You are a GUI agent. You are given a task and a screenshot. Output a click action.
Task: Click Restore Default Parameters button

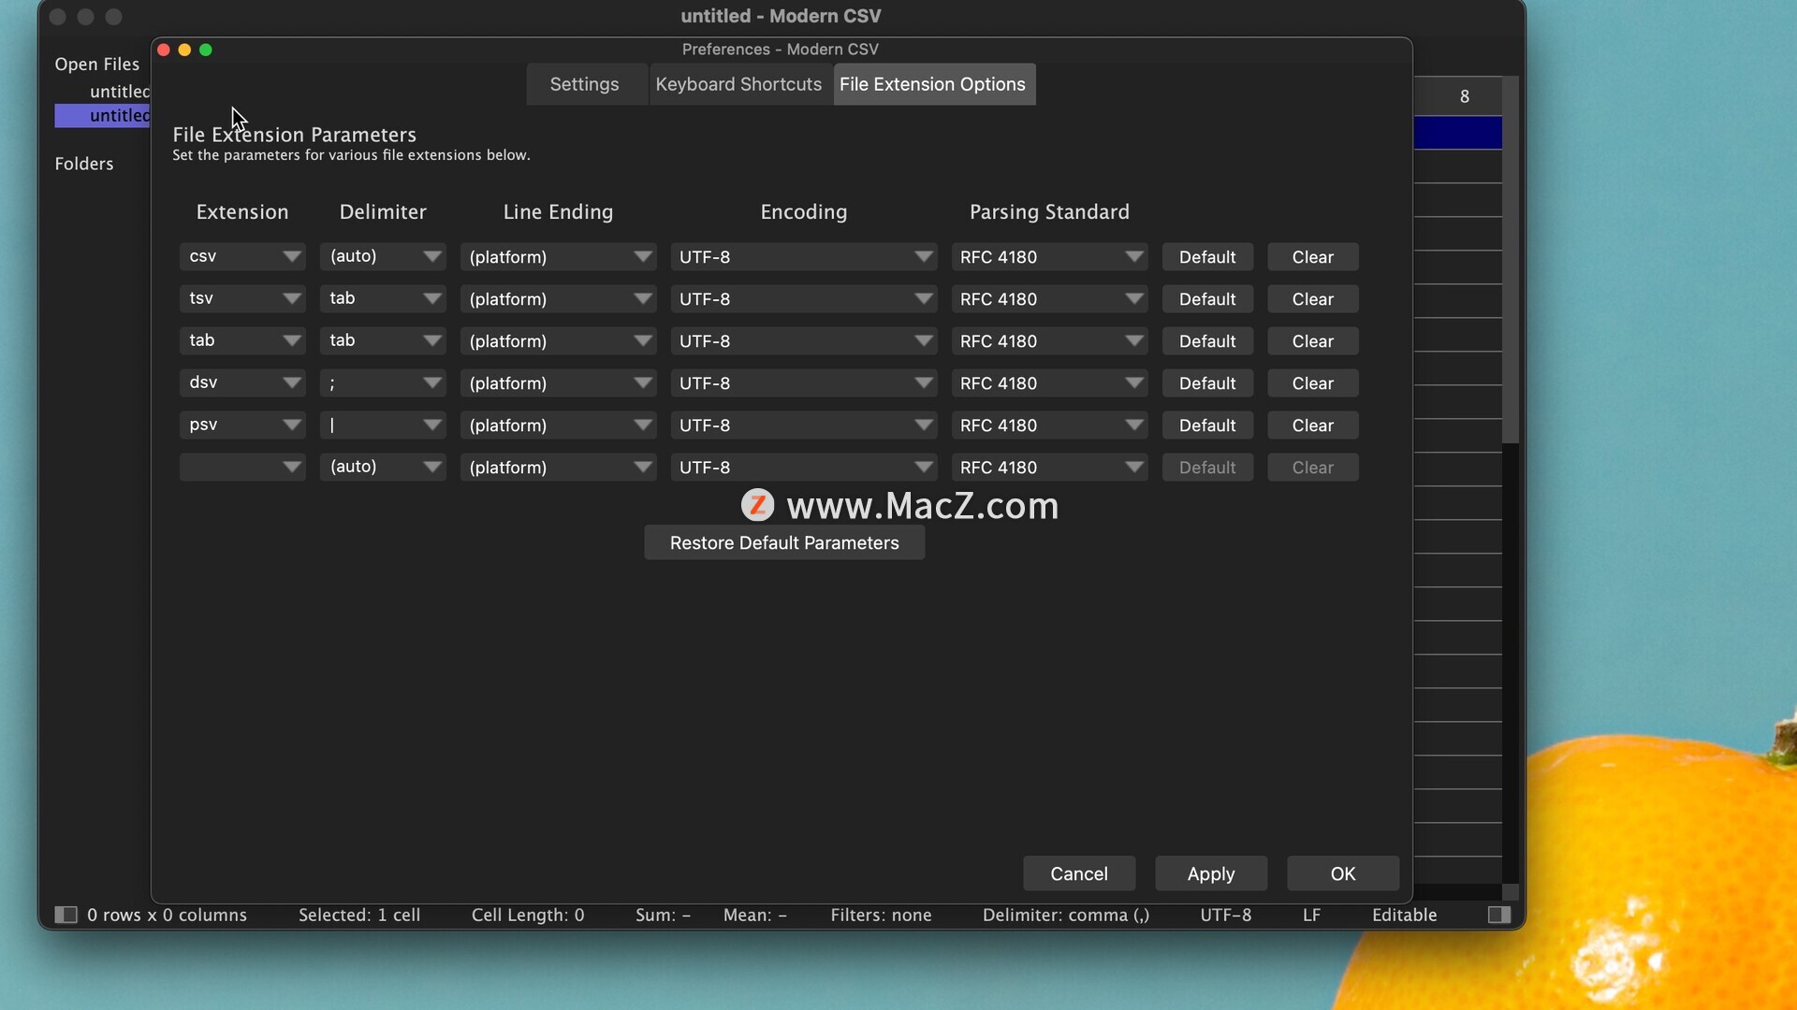tap(784, 542)
